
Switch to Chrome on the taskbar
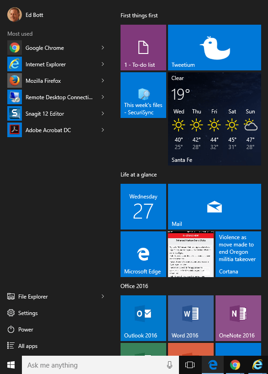[x=235, y=365]
